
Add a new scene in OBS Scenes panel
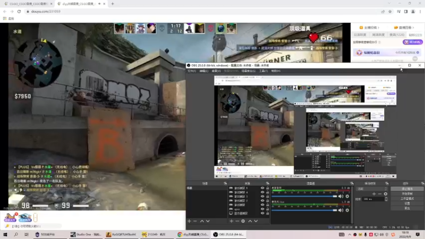click(189, 221)
